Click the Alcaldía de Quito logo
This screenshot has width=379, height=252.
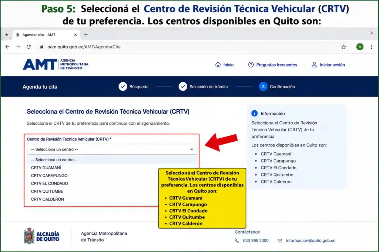pos(41,237)
